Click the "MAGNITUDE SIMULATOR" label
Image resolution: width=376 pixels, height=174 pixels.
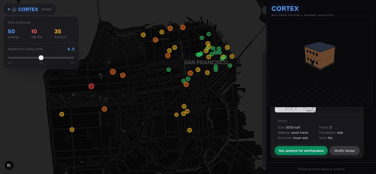25,49
